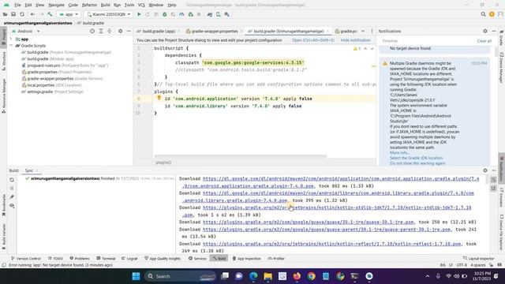Click the Back navigation arrow

(x=32, y=14)
